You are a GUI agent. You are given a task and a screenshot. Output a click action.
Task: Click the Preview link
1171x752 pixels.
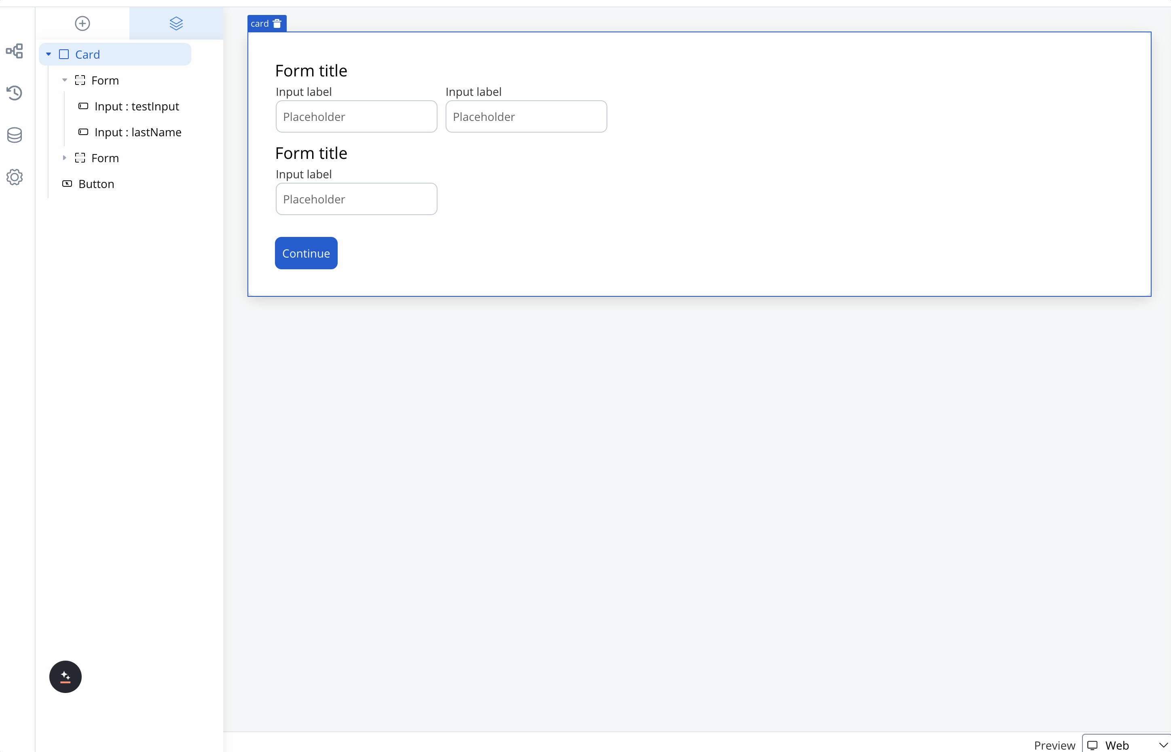[x=1054, y=745]
